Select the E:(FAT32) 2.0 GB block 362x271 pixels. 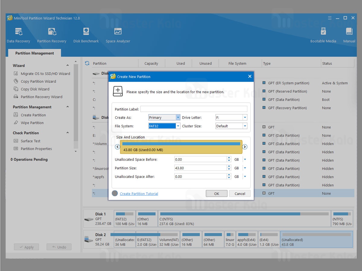click(147, 239)
